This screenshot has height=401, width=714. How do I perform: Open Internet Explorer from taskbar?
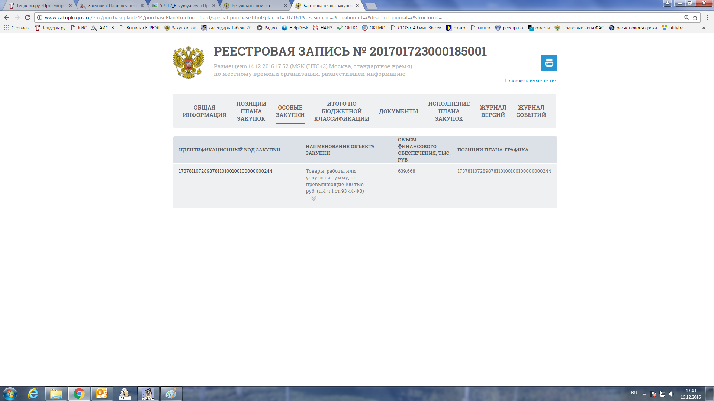click(33, 394)
